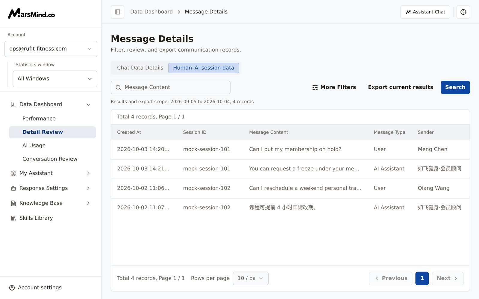
Task: Select Detail Review sidebar item
Action: point(52,132)
